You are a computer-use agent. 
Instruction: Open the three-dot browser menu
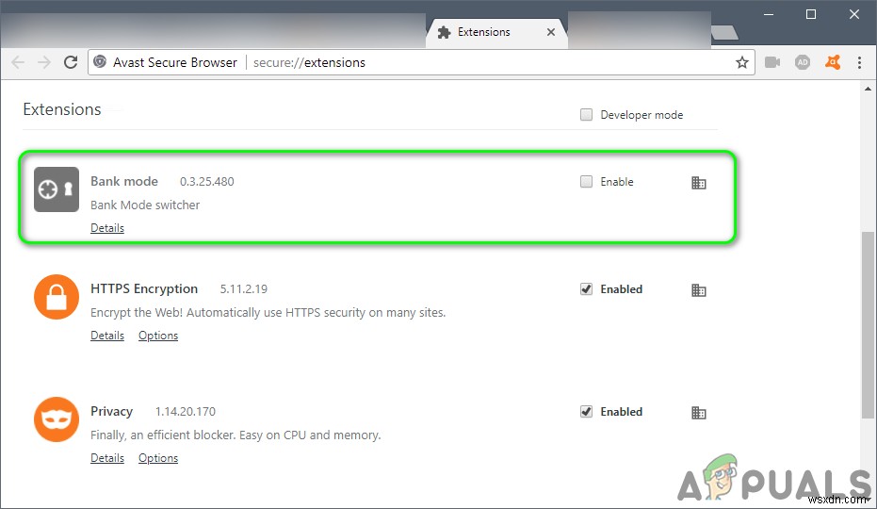click(860, 62)
